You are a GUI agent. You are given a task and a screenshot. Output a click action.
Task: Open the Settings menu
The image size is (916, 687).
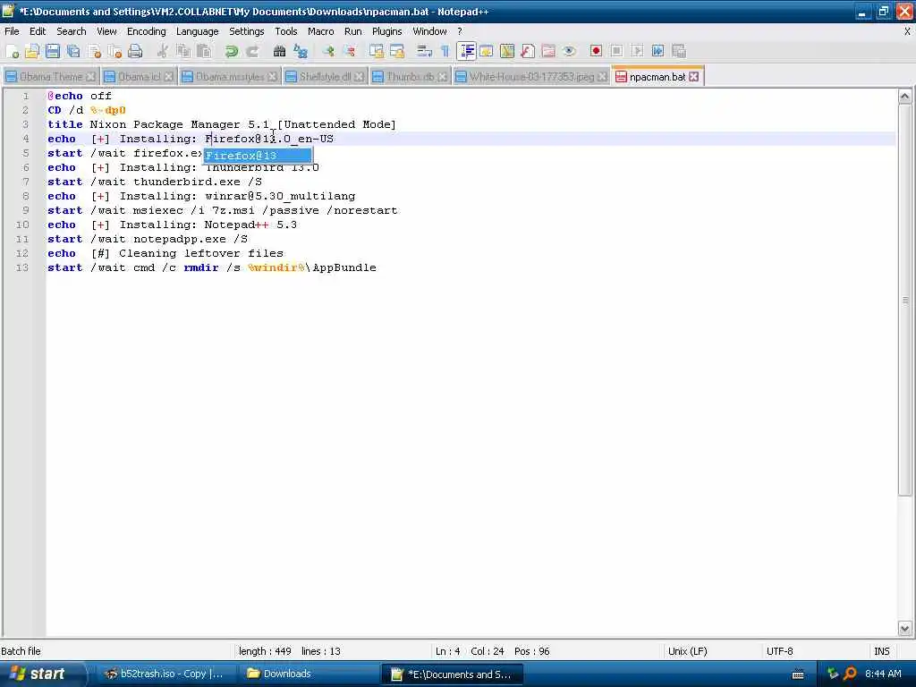click(x=247, y=31)
